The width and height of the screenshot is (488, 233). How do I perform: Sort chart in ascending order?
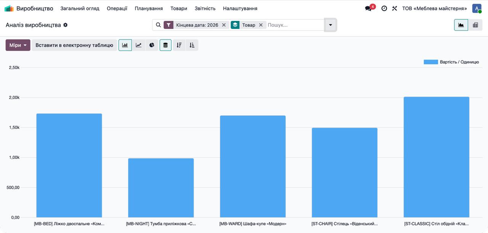coord(192,45)
